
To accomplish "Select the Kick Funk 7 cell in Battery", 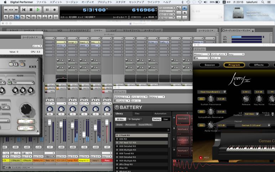I will click(183, 152).
